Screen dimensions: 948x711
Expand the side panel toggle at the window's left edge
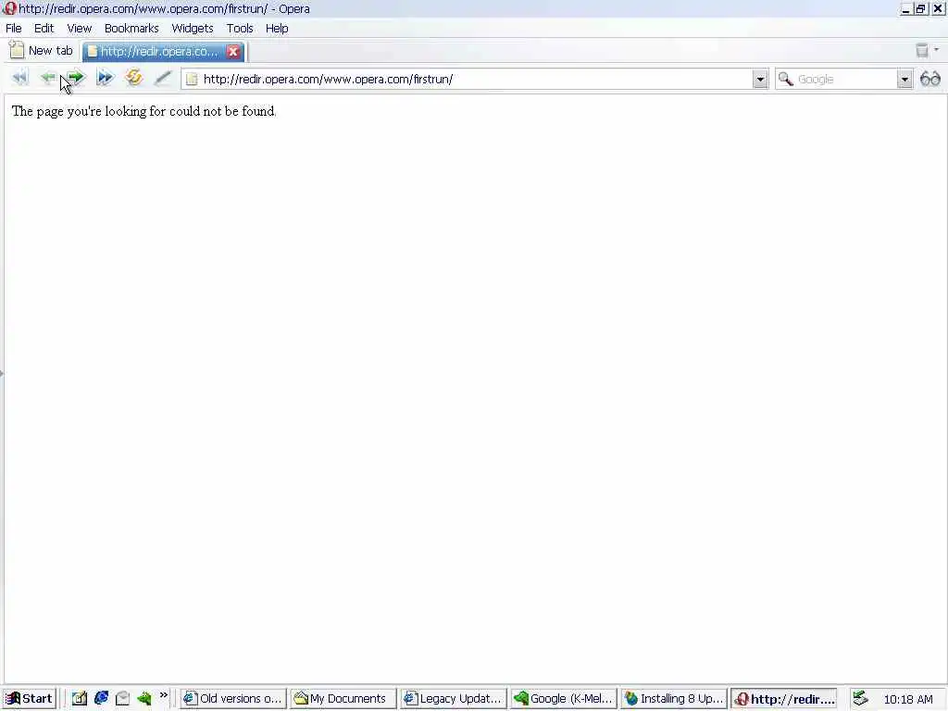[2, 373]
